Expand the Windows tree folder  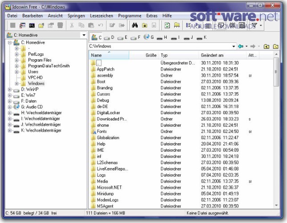(x=16, y=83)
